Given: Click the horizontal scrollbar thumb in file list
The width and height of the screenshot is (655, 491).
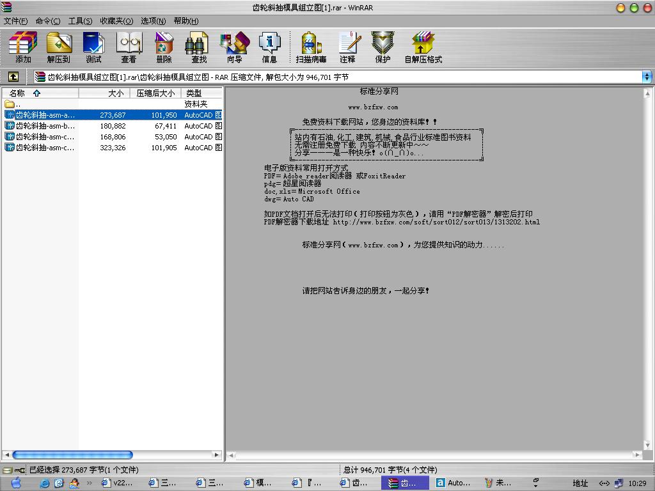Looking at the screenshot, I should (72, 455).
